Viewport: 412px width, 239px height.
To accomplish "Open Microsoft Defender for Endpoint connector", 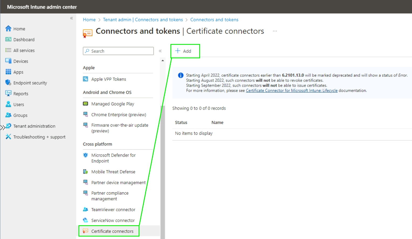I will click(x=113, y=158).
